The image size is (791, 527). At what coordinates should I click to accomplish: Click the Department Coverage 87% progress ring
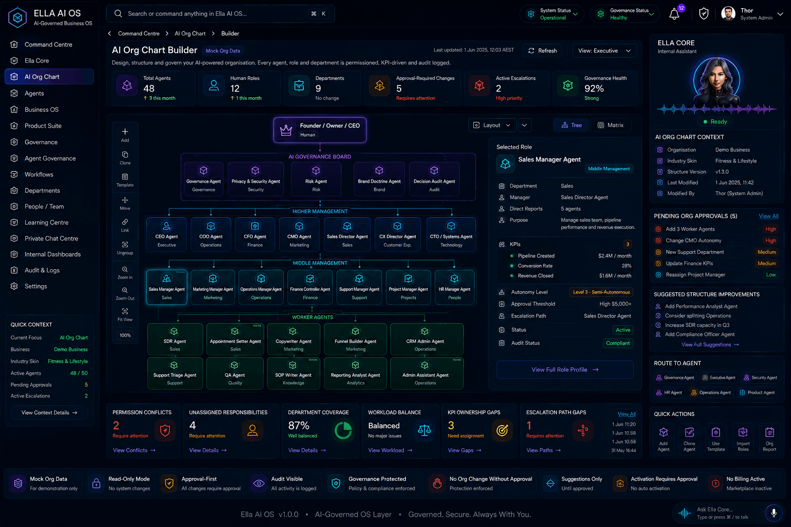click(343, 431)
